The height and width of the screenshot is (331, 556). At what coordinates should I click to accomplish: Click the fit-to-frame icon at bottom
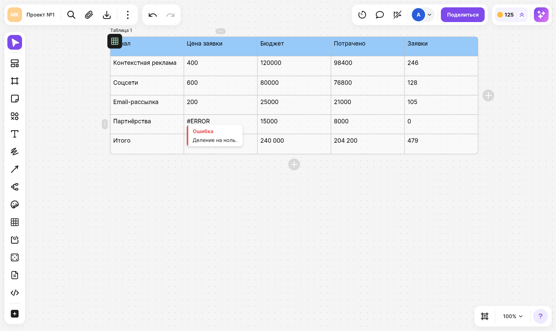485,316
